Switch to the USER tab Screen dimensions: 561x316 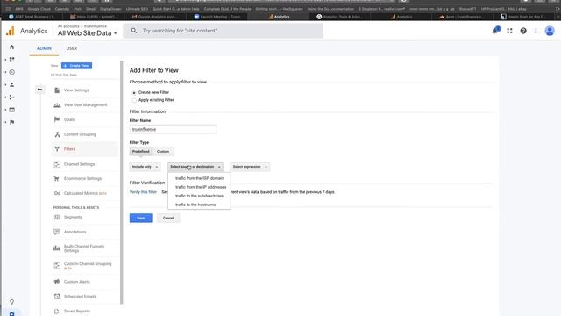(72, 48)
